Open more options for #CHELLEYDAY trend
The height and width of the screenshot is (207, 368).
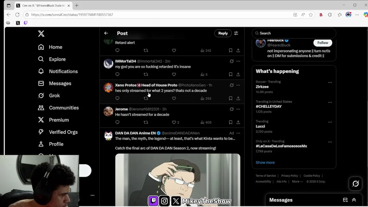click(330, 102)
